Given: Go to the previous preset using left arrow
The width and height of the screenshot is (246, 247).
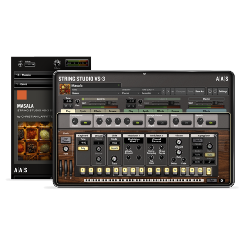Looking at the screenshot, I should (163, 91).
